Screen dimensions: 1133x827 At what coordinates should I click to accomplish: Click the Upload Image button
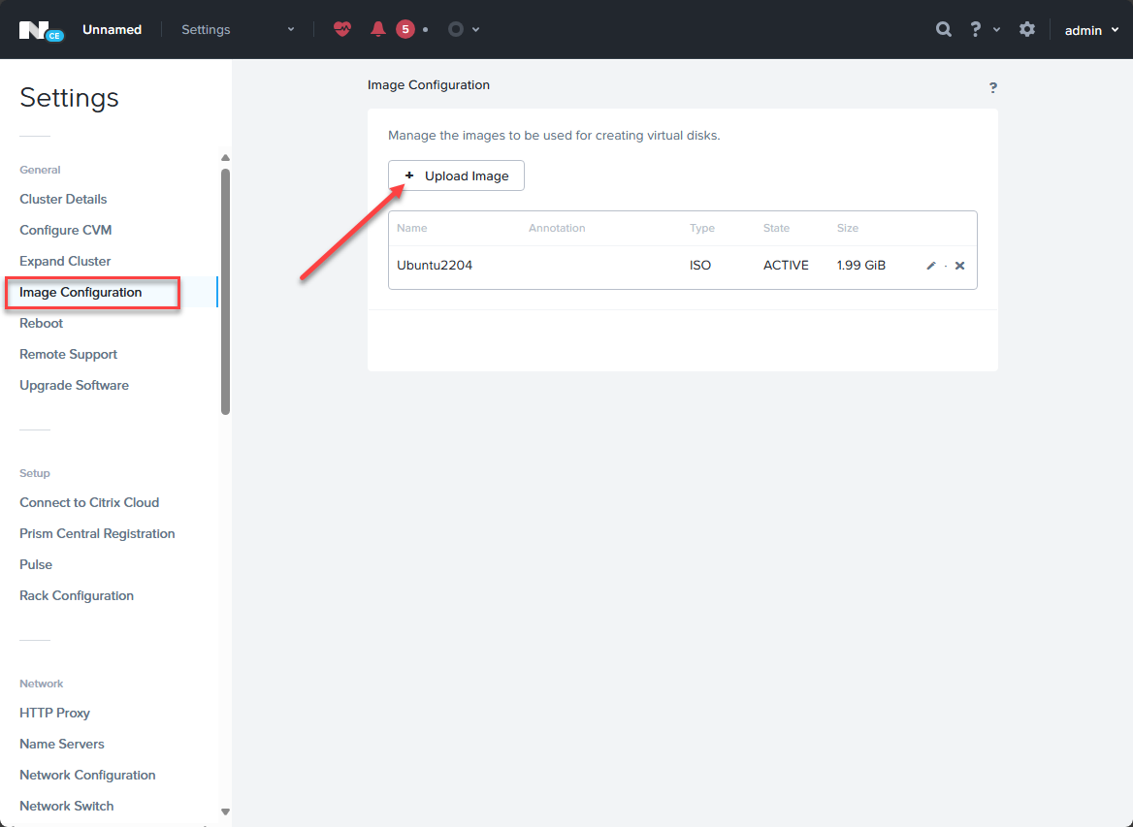(x=456, y=175)
